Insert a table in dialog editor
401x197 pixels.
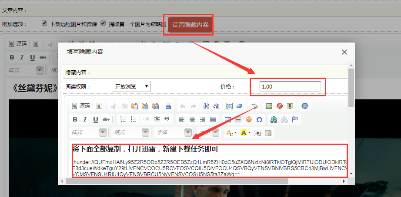pyautogui.click(x=228, y=119)
